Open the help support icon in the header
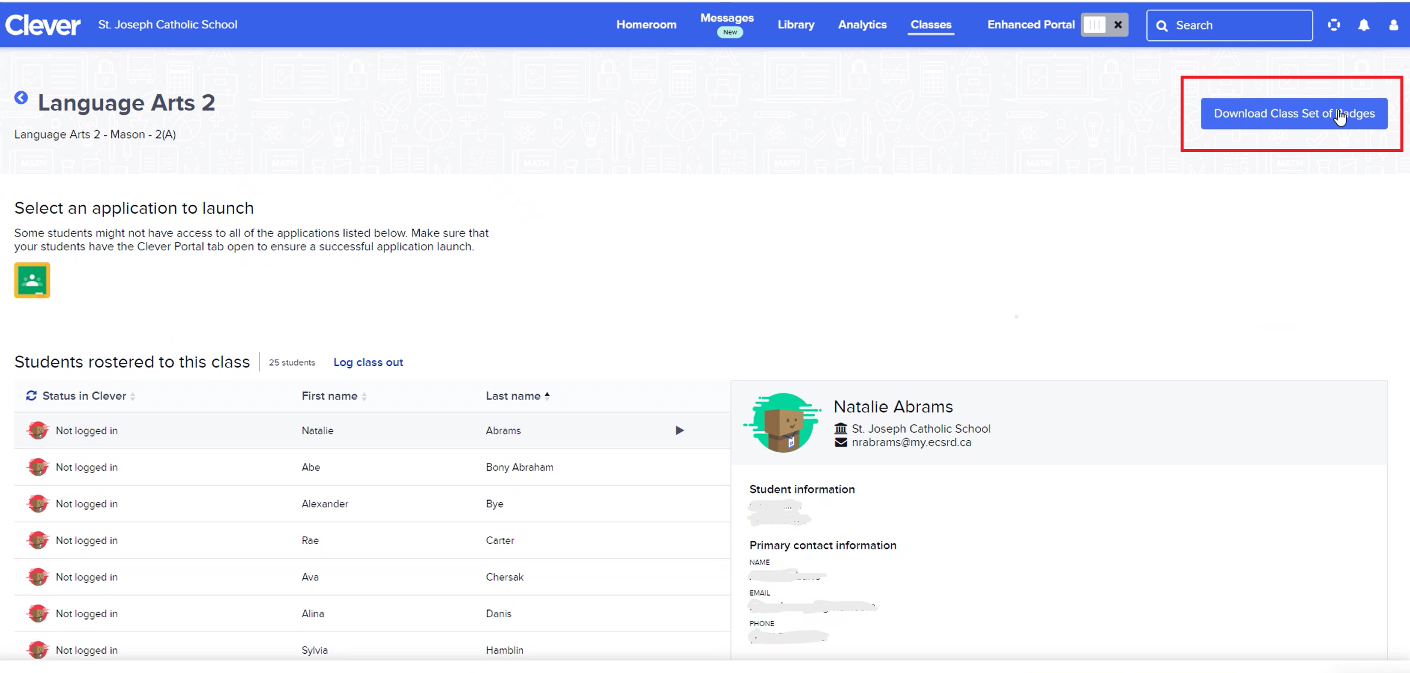1410x673 pixels. coord(1334,25)
